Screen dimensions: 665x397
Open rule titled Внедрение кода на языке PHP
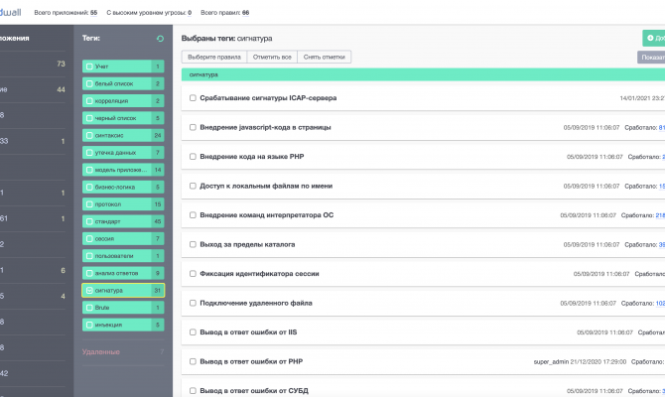(x=252, y=157)
